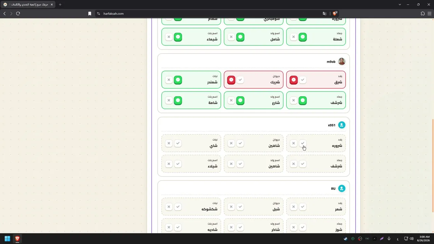Open a new browser tab
Image resolution: width=434 pixels, height=244 pixels.
(60, 4)
